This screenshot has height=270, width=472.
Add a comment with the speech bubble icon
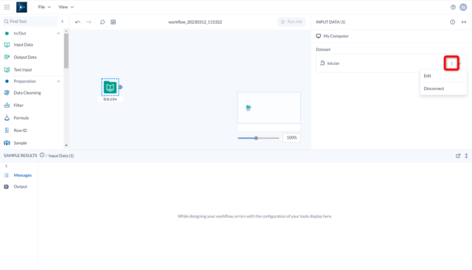(103, 22)
